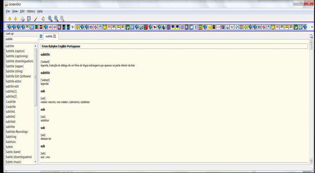Select the green-yellow PRO dictionary icon
The image size is (315, 173).
tap(200, 27)
